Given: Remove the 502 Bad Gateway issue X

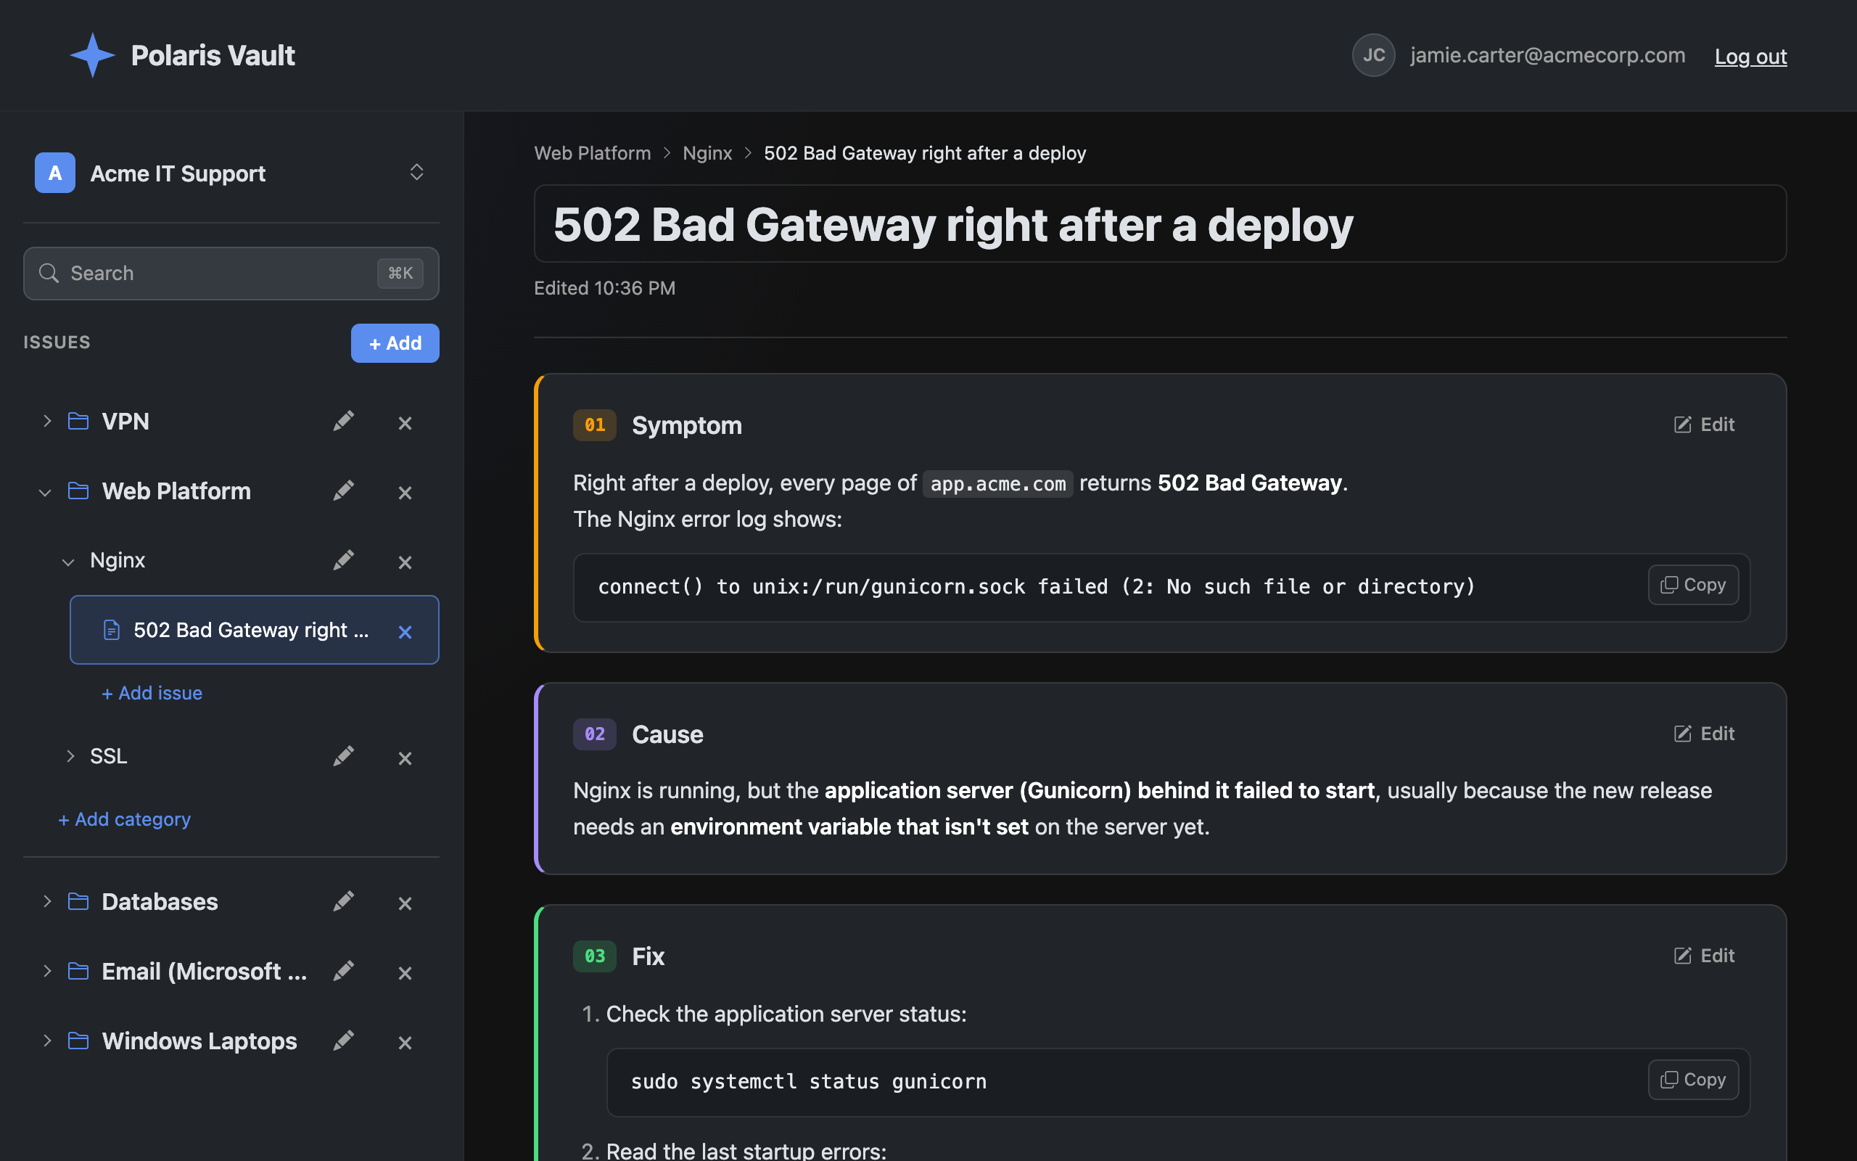Looking at the screenshot, I should point(405,632).
